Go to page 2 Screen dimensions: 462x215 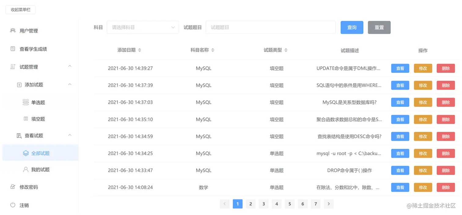[x=251, y=204]
